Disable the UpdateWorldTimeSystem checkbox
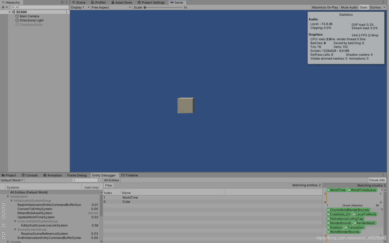Image resolution: width=389 pixels, height=243 pixels. tap(3, 217)
